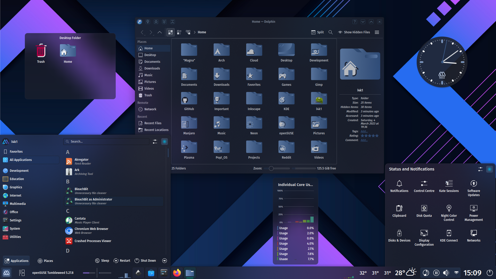Screen dimensions: 496x279
Task: Go up one folder in Dolphin
Action: (x=160, y=32)
